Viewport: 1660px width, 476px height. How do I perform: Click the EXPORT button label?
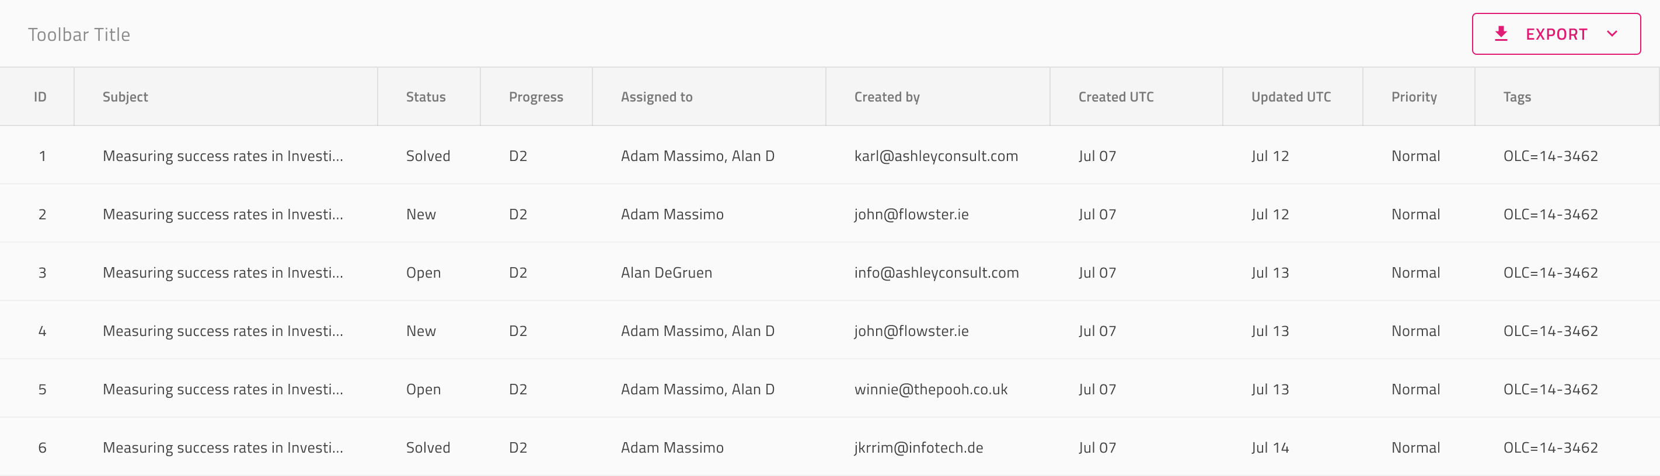click(1556, 34)
